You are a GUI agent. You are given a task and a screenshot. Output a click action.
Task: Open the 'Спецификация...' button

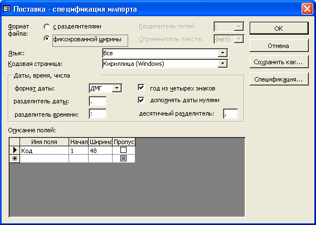coord(279,79)
